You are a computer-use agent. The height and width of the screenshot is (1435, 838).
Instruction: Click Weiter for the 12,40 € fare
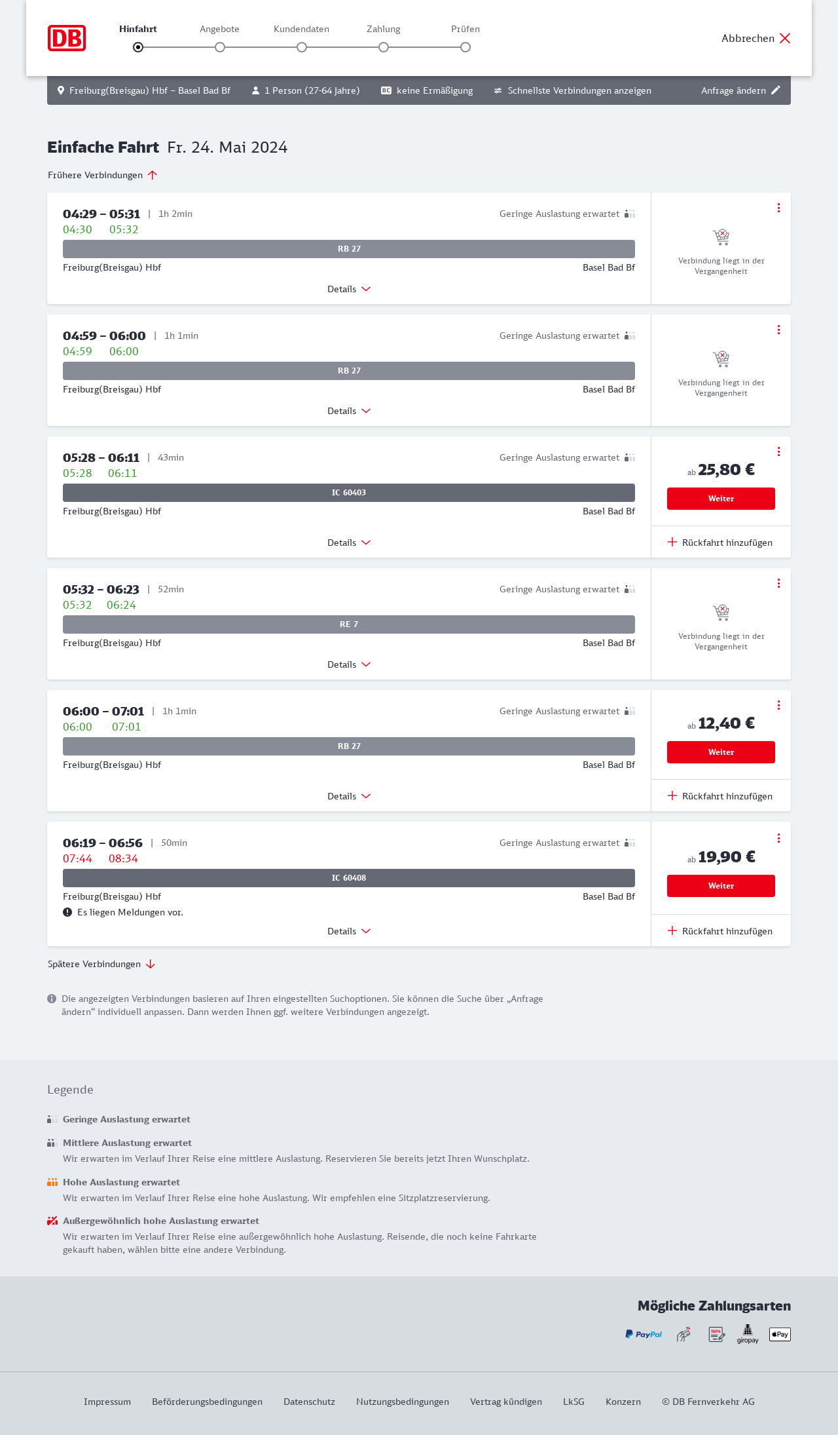(x=721, y=752)
